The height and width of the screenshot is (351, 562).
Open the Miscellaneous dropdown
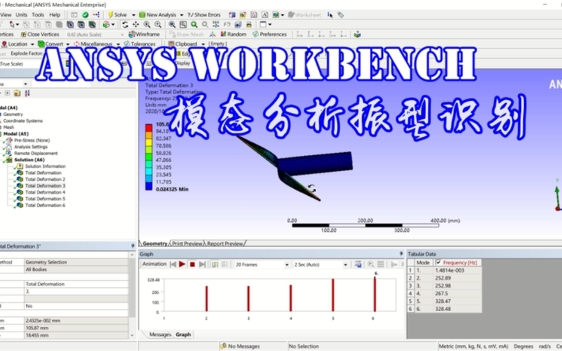click(x=118, y=44)
